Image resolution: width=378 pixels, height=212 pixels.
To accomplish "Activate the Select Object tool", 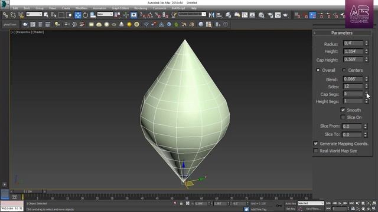I will (46, 15).
